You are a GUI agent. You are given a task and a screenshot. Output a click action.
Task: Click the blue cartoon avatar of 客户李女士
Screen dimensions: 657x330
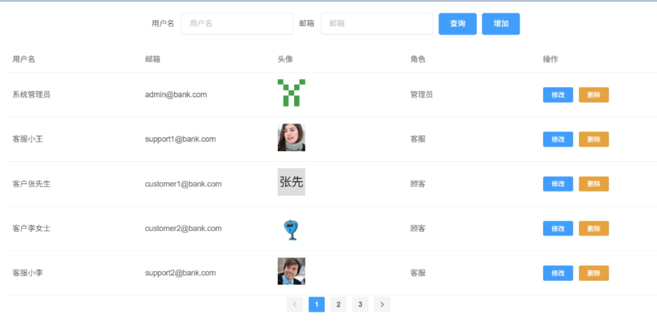pos(291,229)
